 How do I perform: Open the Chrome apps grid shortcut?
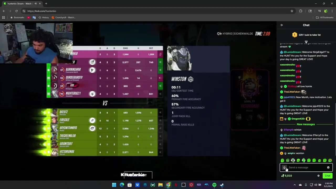[3, 18]
